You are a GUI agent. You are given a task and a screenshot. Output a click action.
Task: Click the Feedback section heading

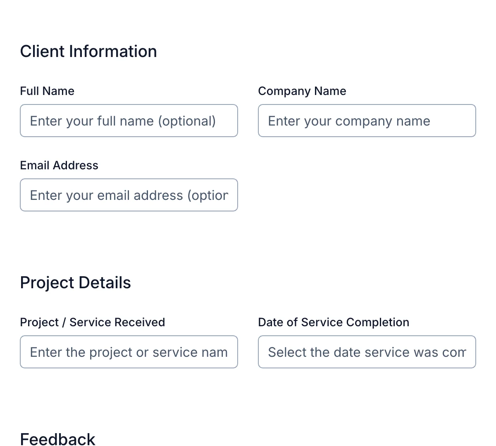57,439
